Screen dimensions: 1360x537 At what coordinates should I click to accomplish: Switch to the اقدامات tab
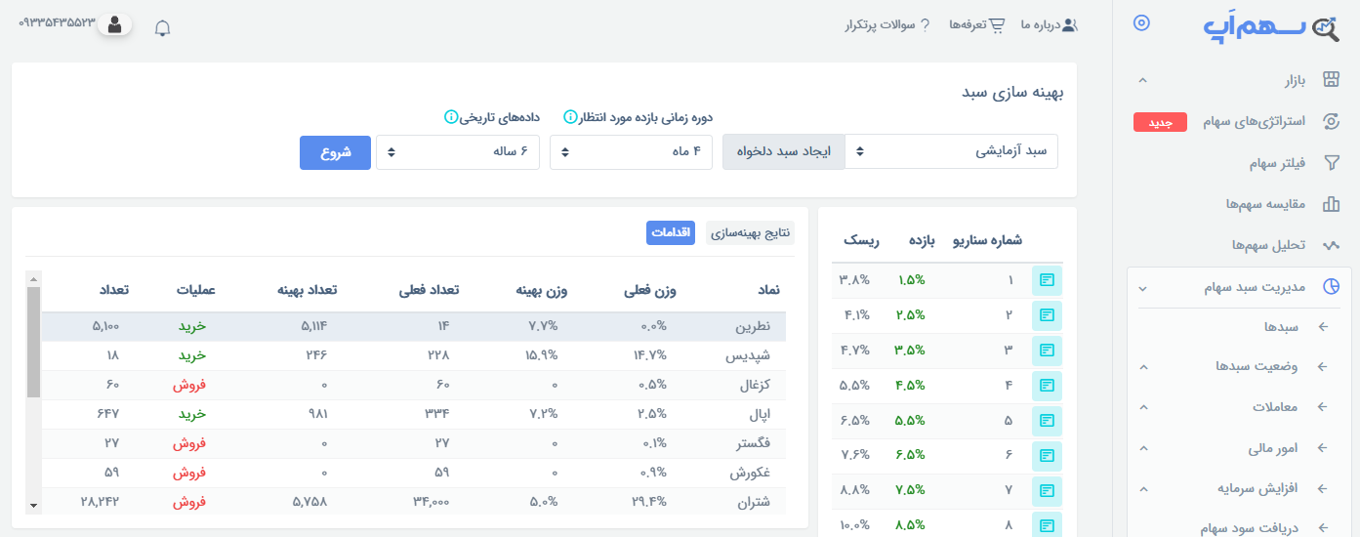pyautogui.click(x=671, y=232)
